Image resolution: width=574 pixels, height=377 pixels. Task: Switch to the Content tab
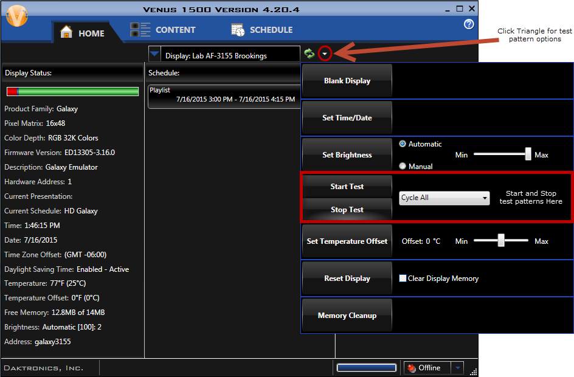coord(163,30)
